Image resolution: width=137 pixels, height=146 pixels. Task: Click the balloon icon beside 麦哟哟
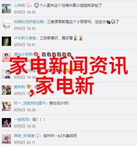pos(29,87)
